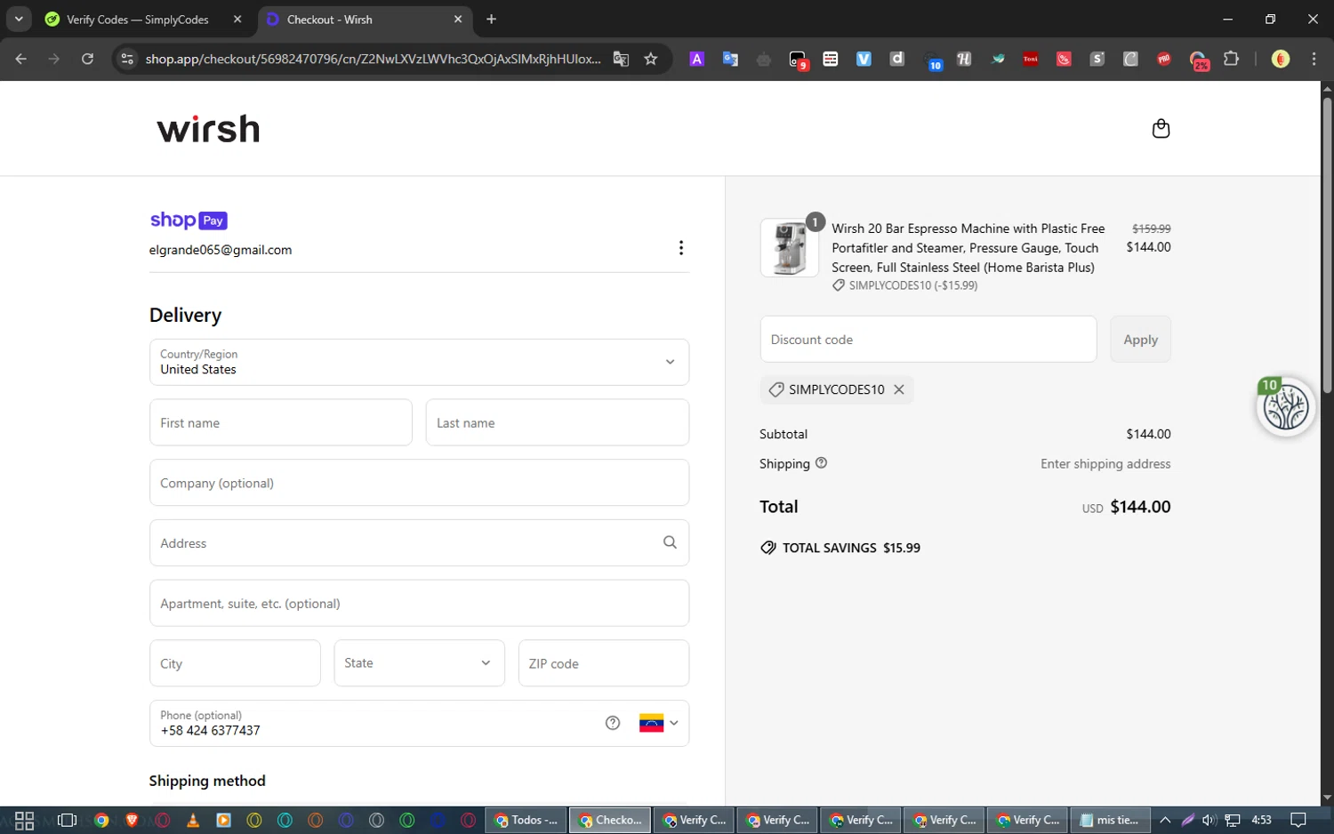1334x834 pixels.
Task: Open Windows Start button
Action: point(24,820)
